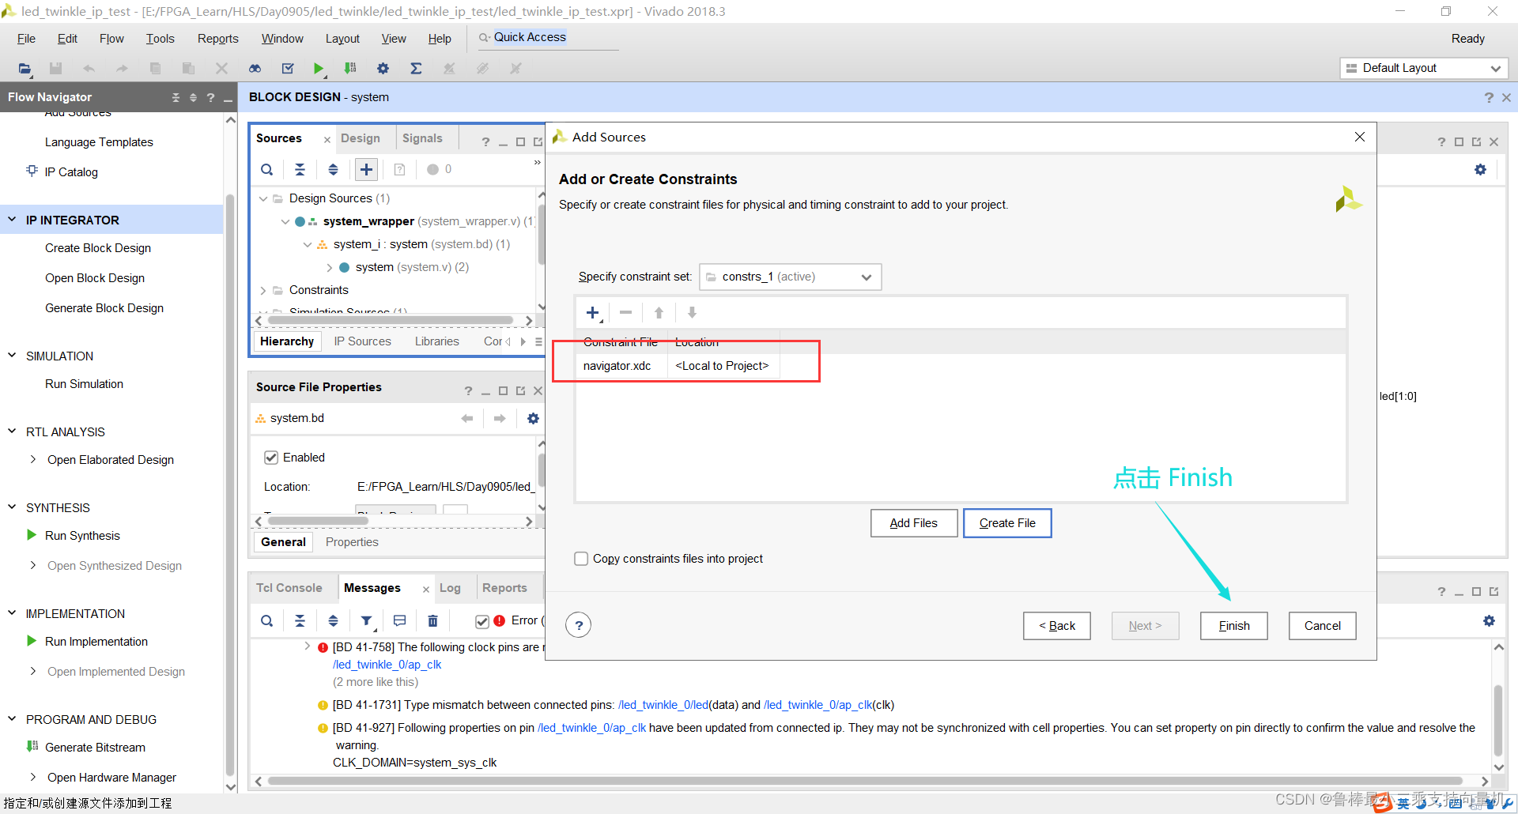Expand BD 41-758 message entry
1518x814 pixels.
(307, 646)
